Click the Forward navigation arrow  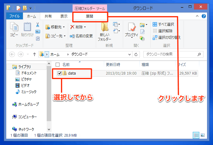click(21, 55)
